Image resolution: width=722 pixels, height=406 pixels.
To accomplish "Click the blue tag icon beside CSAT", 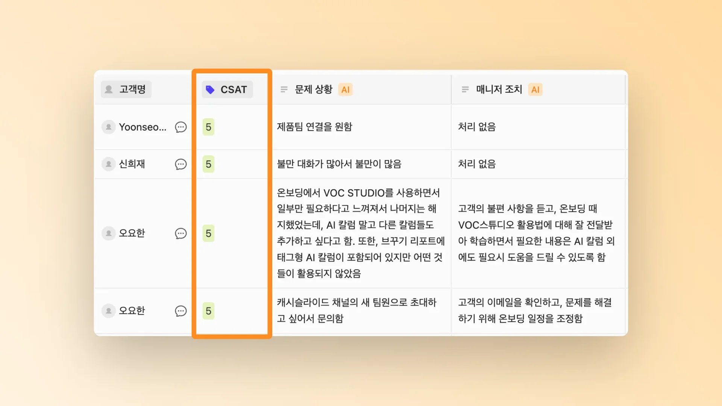I will [210, 89].
